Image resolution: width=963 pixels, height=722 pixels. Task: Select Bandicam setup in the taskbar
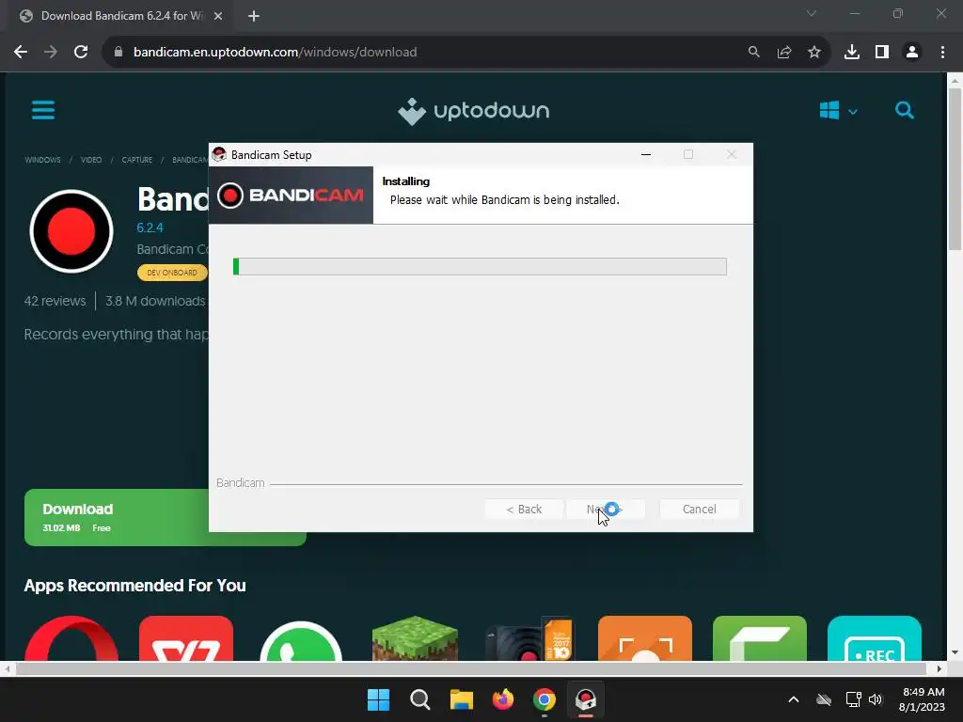click(585, 699)
